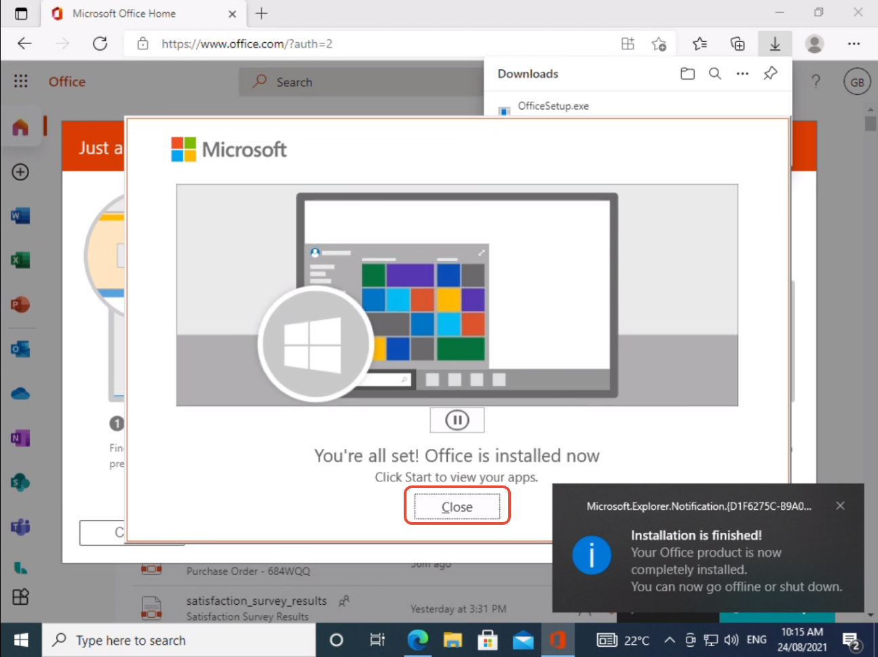The image size is (878, 657).
Task: Click the 22°C weather widget
Action: click(624, 640)
